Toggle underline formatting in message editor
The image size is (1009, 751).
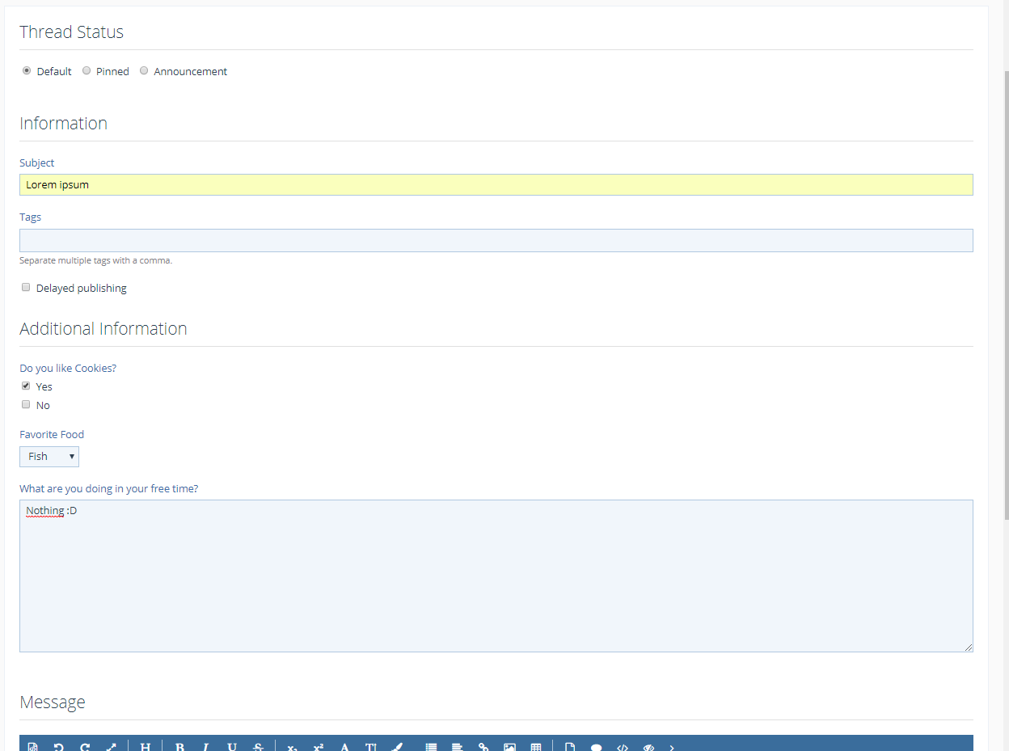(x=232, y=747)
